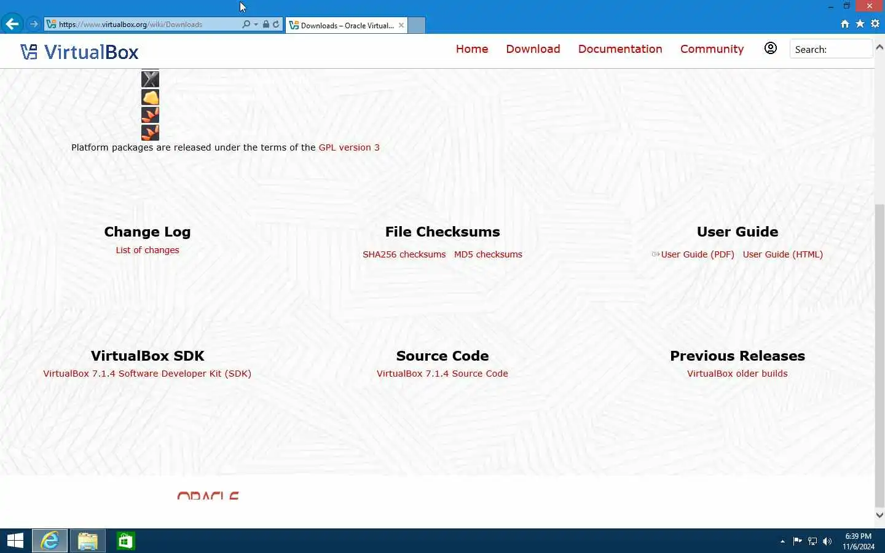Click the page scrollbar up arrow
This screenshot has height=553, width=885.
tap(879, 47)
